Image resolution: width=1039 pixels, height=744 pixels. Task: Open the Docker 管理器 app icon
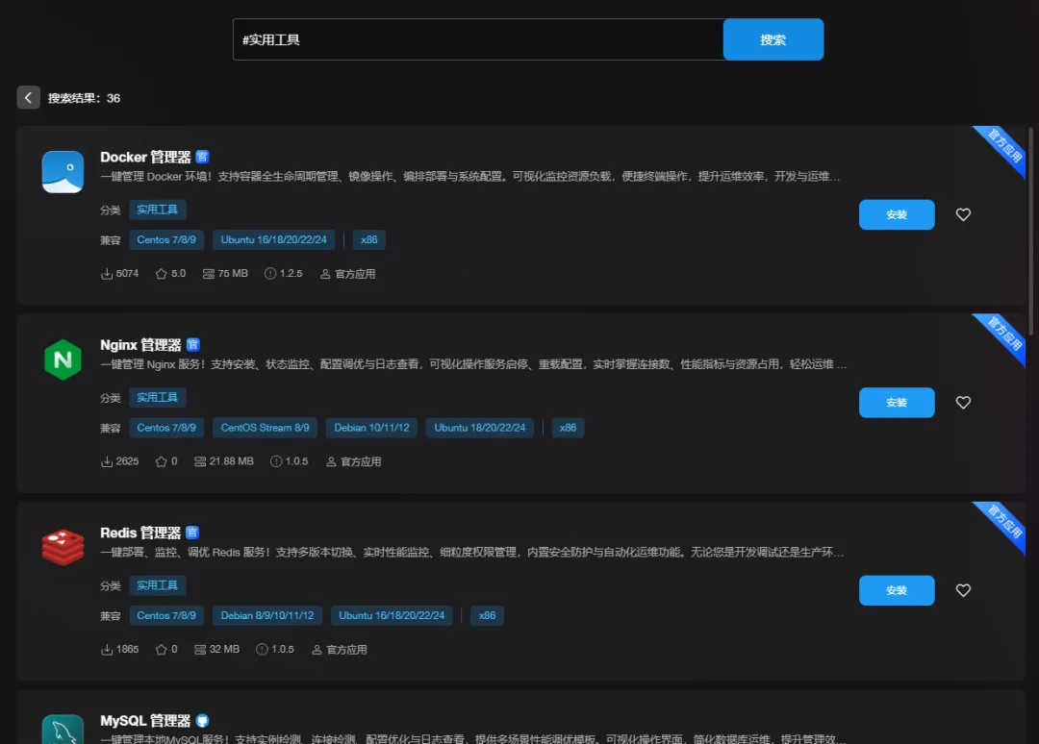click(x=63, y=172)
